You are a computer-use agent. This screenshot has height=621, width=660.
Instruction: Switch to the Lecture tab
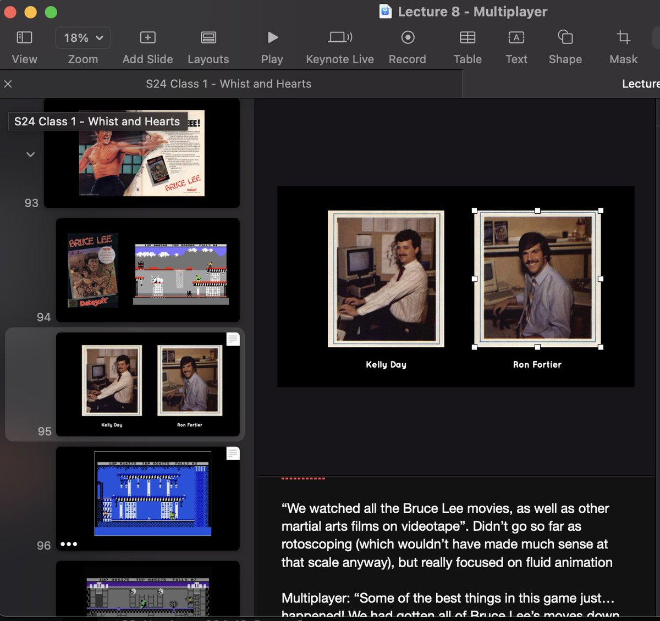(640, 84)
